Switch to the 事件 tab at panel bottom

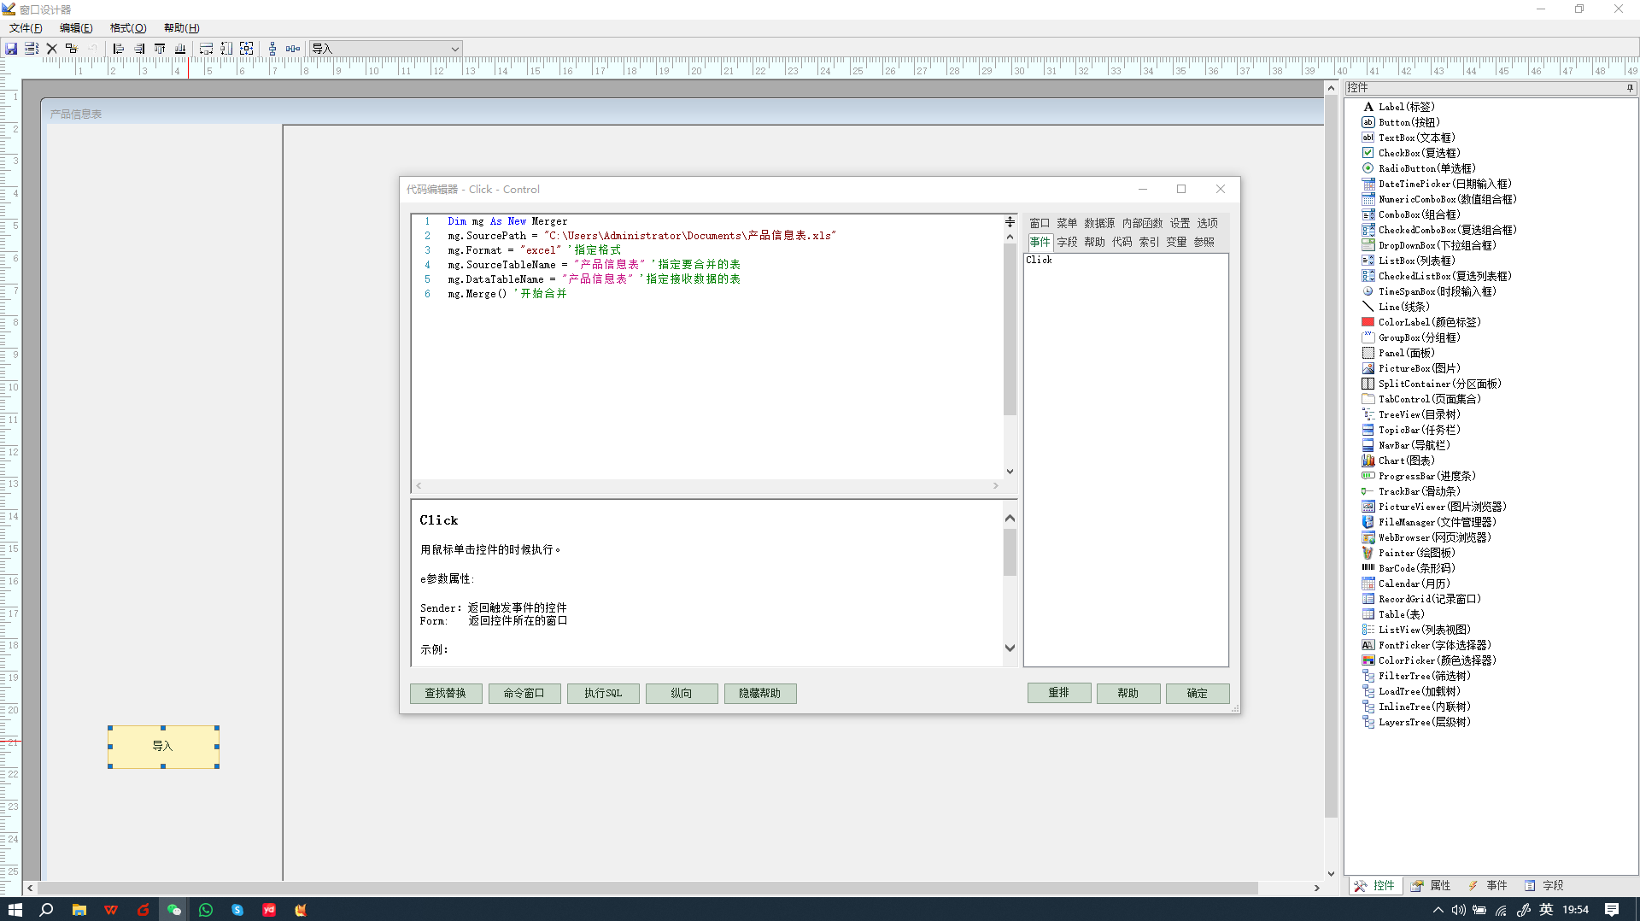click(x=1487, y=886)
